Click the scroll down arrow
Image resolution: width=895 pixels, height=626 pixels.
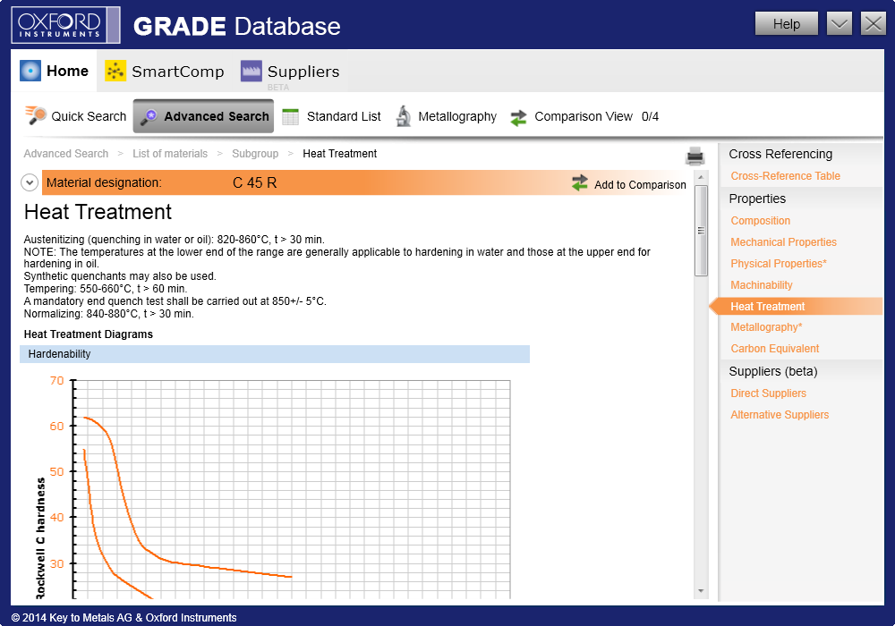(x=701, y=591)
